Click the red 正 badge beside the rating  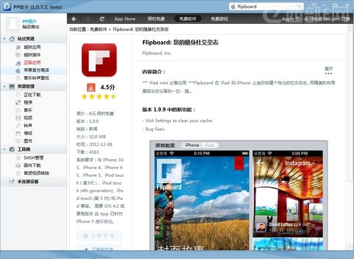(91, 87)
